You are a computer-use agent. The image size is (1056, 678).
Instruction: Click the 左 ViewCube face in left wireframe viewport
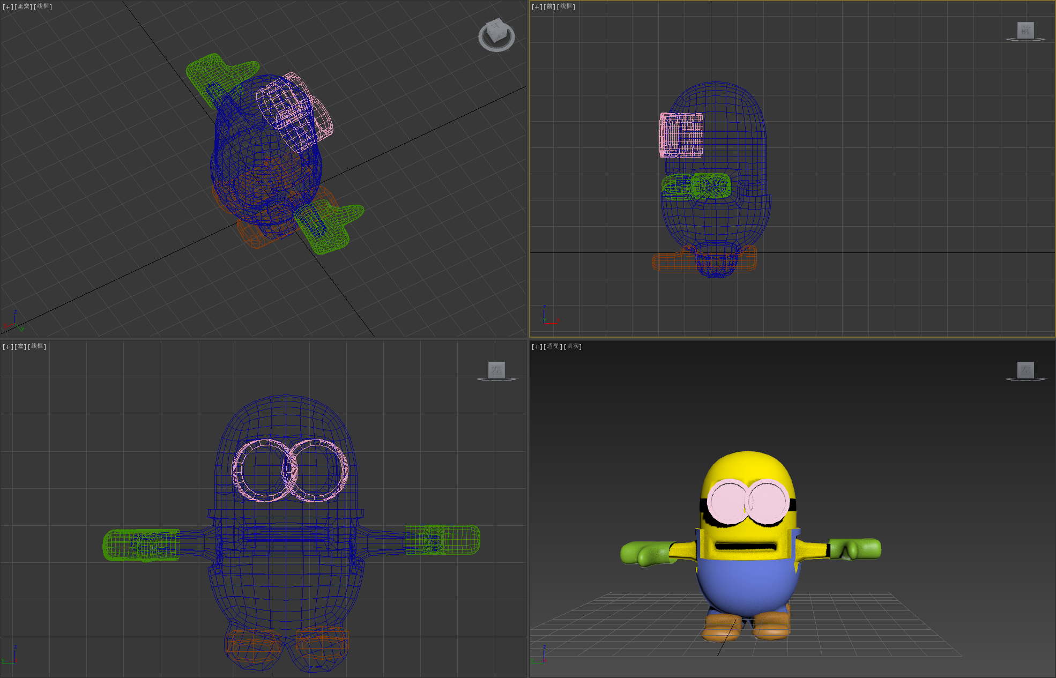tap(496, 370)
